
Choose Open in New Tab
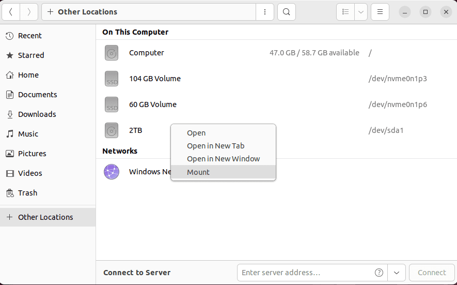point(215,146)
